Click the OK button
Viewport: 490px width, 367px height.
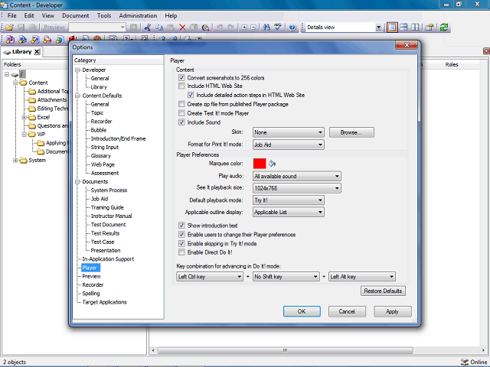point(302,311)
